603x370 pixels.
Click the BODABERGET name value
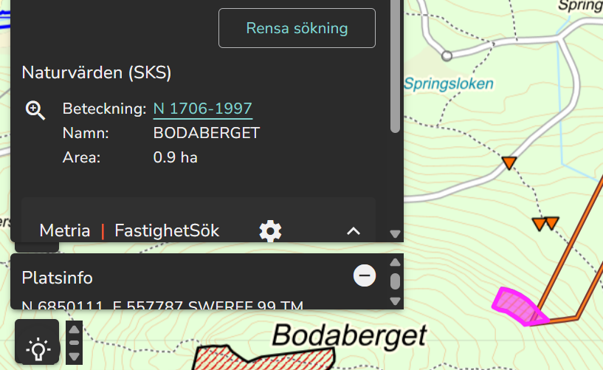click(207, 133)
